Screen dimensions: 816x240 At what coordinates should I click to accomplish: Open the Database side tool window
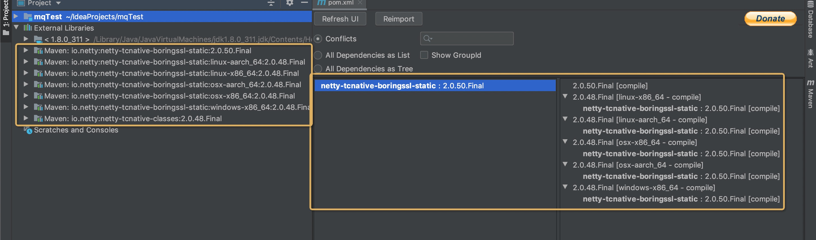(810, 20)
